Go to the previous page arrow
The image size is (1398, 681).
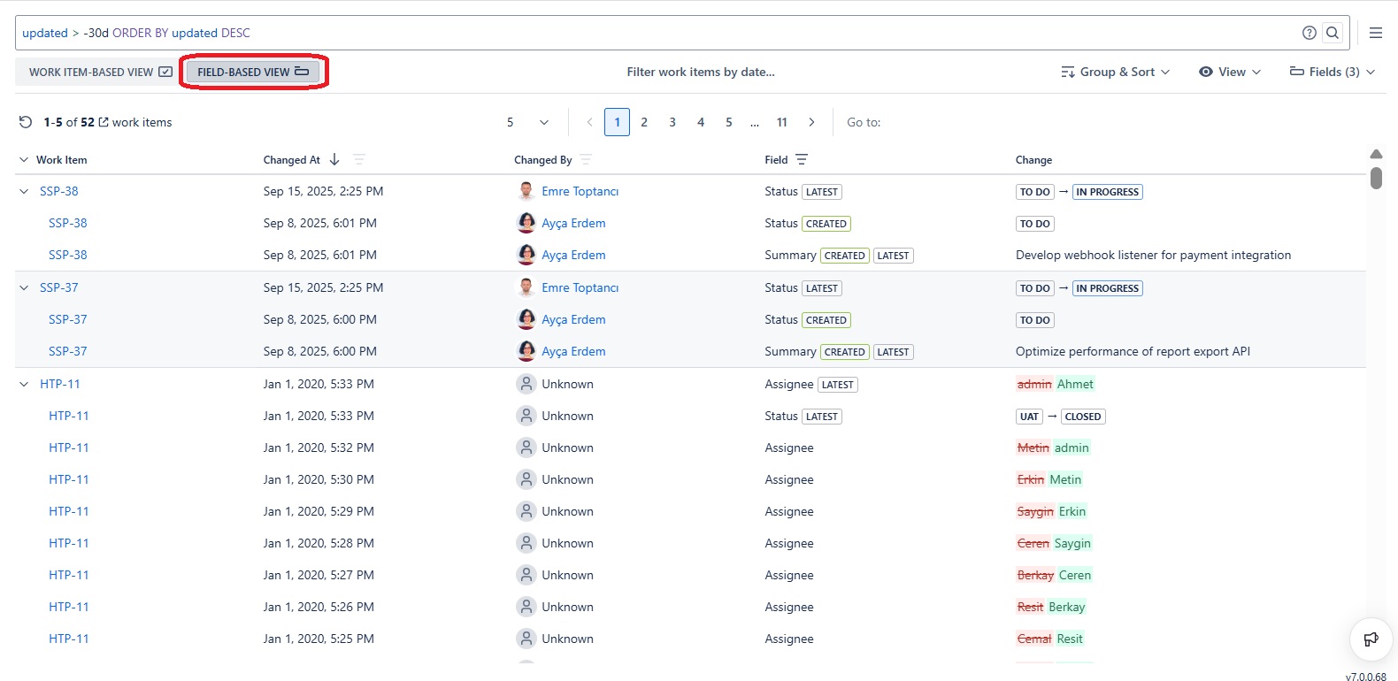coord(589,122)
